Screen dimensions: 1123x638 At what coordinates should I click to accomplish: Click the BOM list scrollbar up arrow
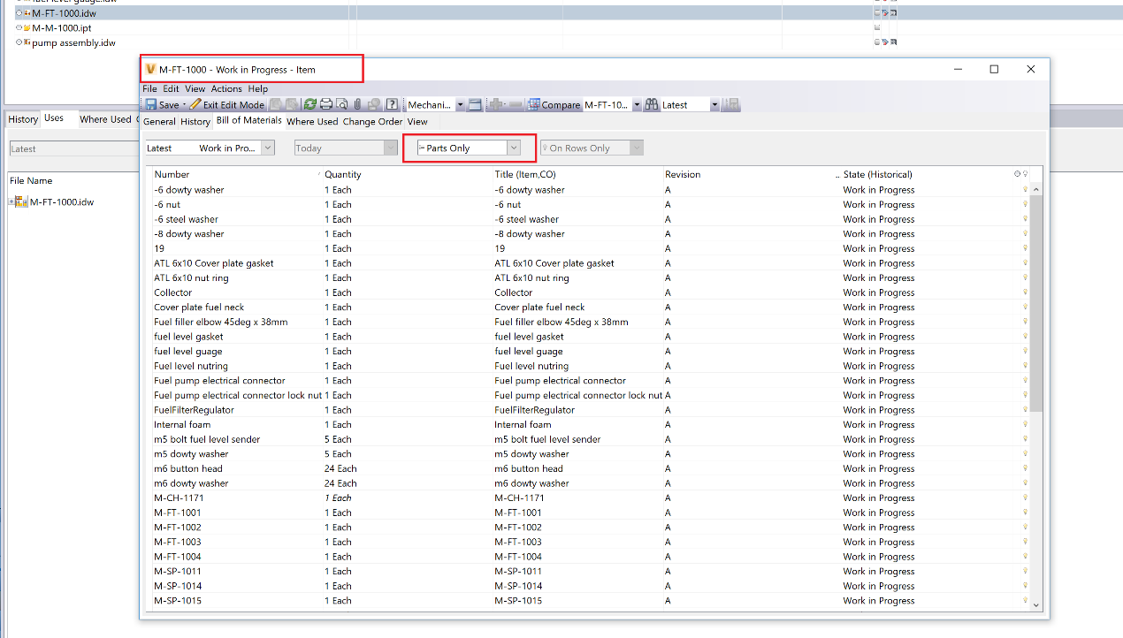(x=1036, y=189)
